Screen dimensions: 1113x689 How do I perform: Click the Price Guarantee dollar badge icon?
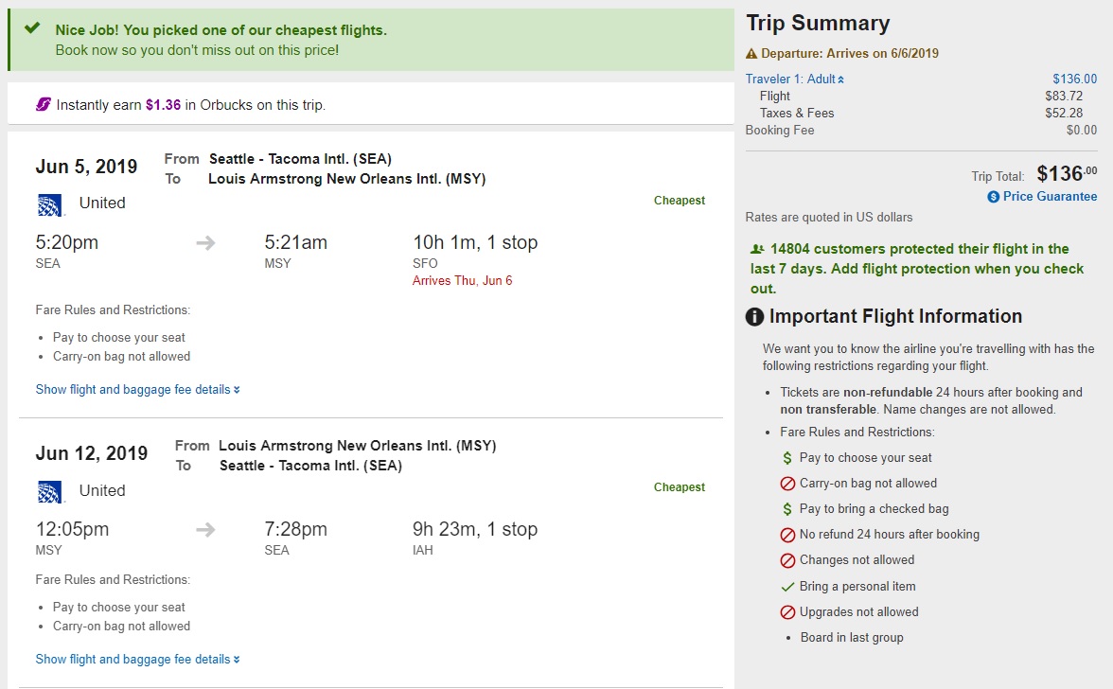click(x=993, y=197)
